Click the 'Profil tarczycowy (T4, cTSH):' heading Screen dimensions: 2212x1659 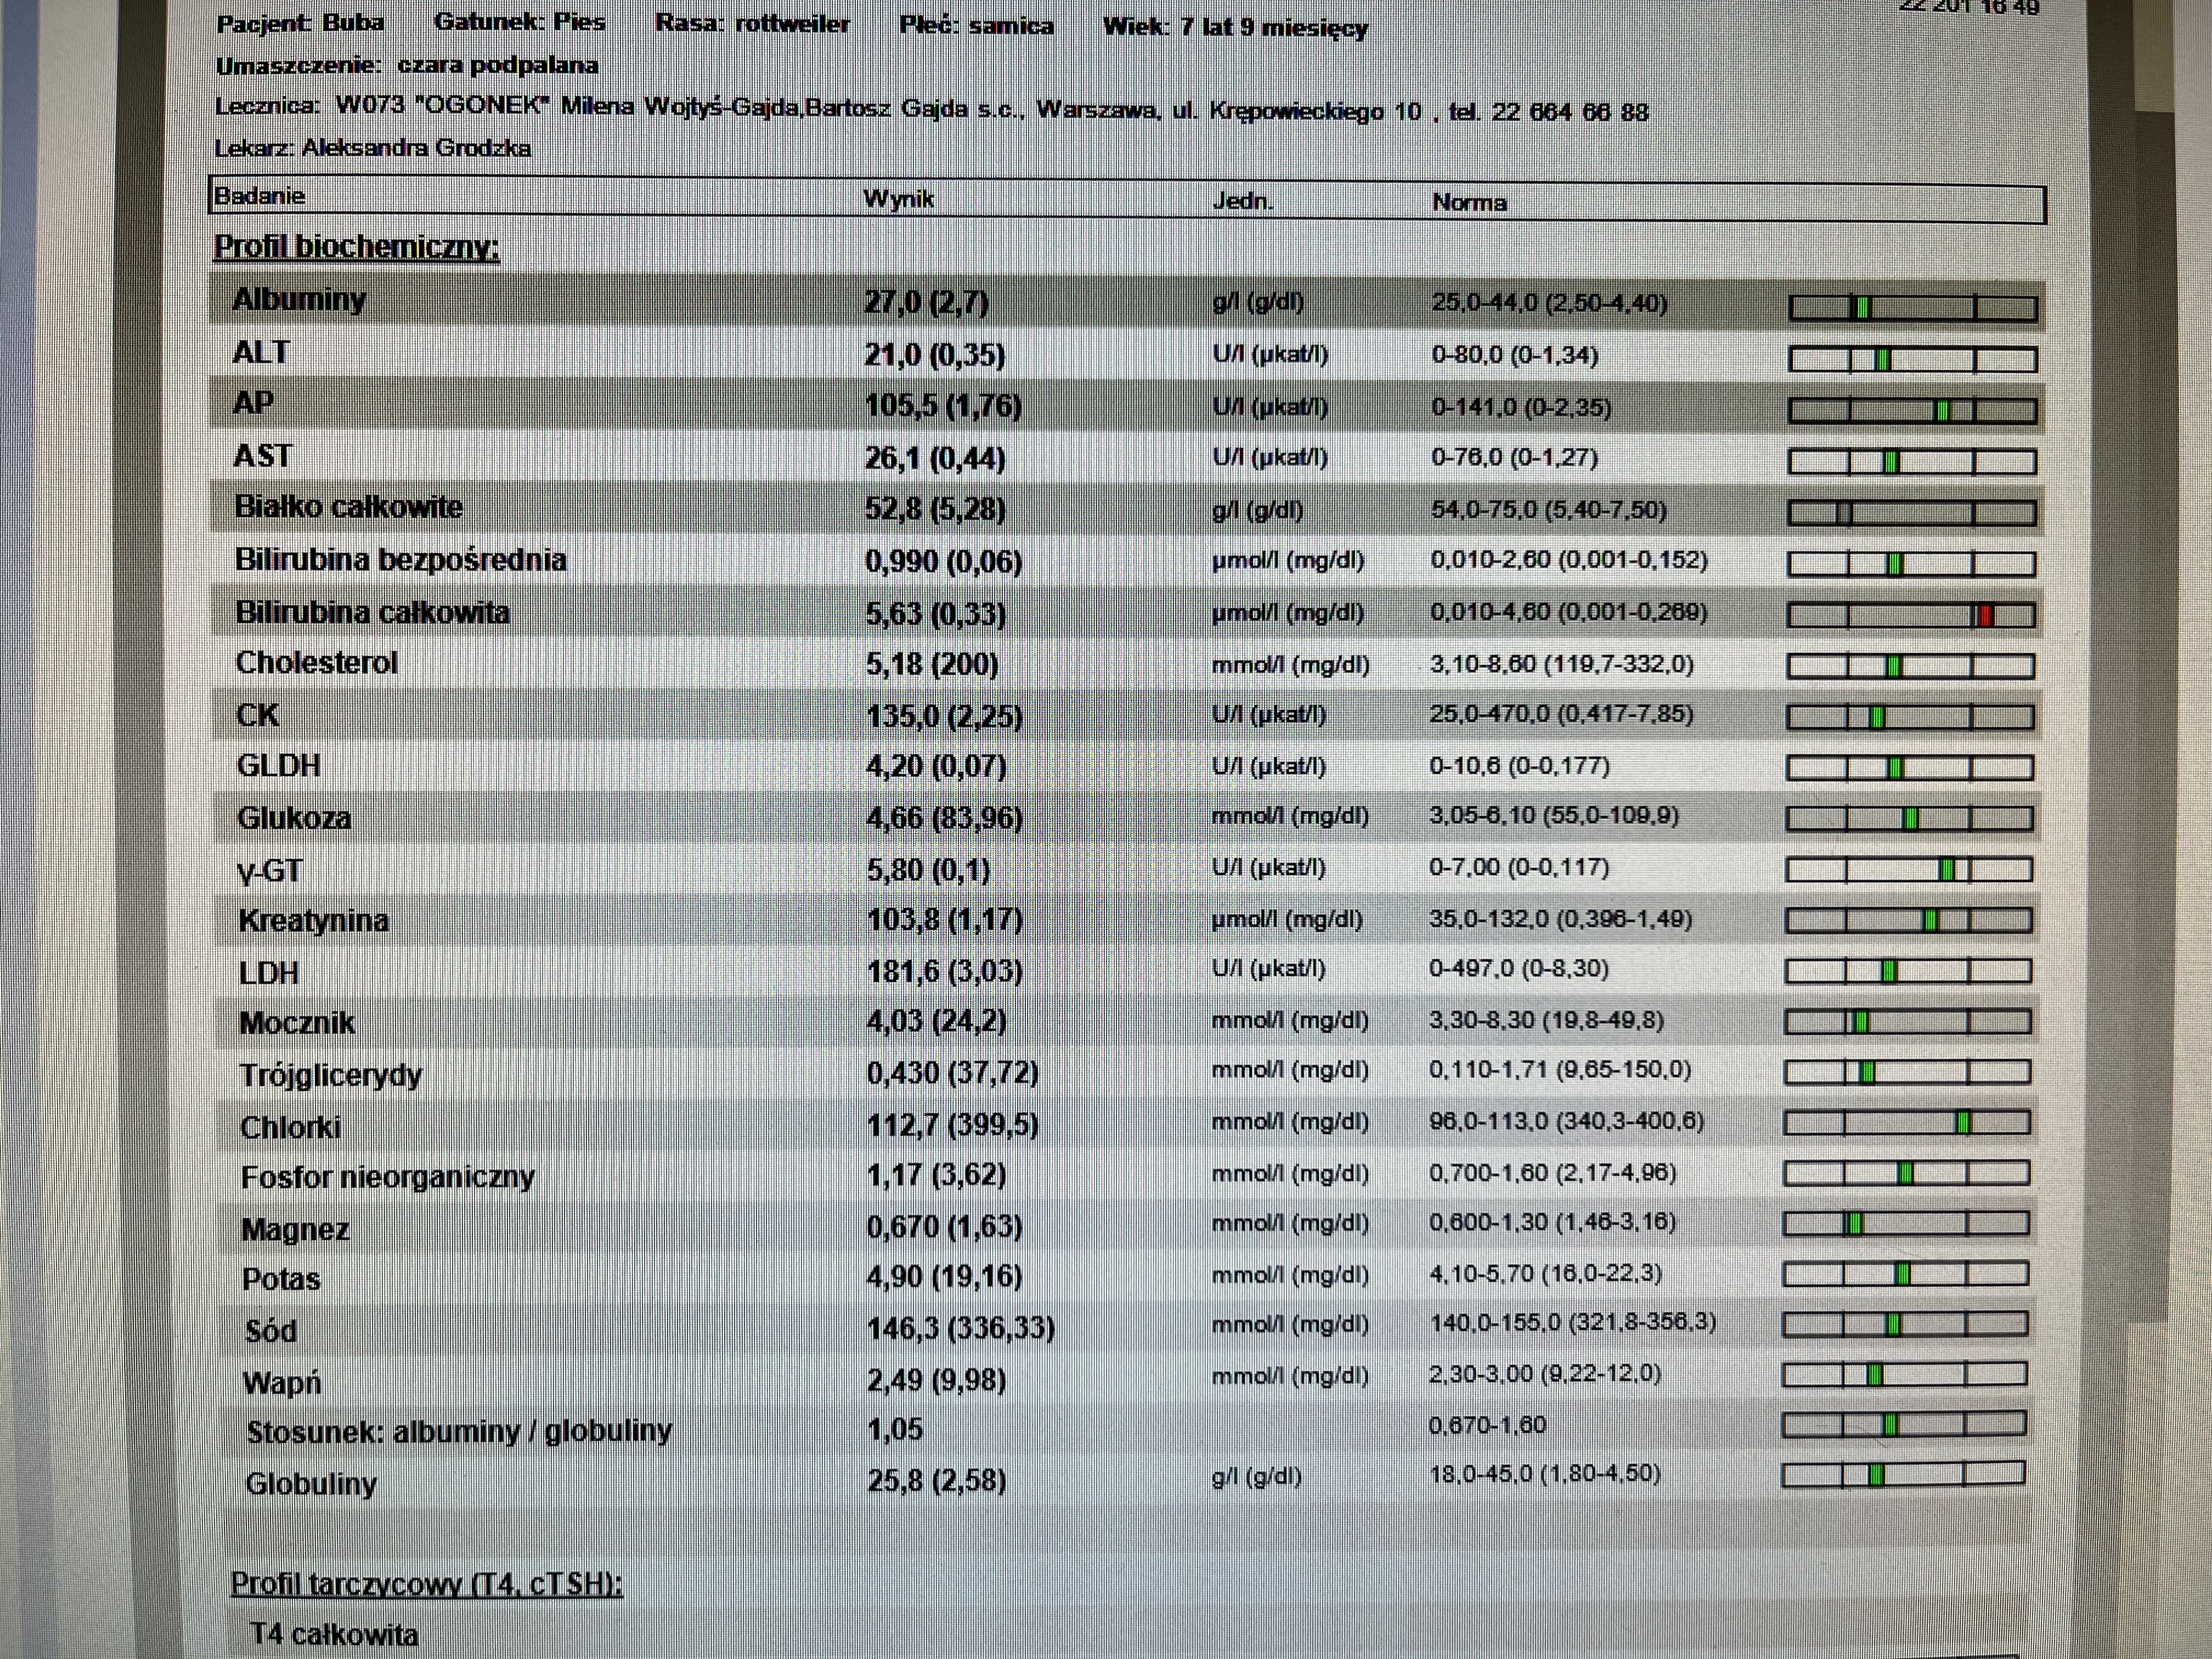coord(426,1584)
